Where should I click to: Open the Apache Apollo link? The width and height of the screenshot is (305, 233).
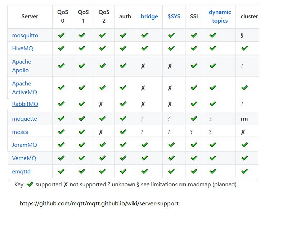(21, 66)
